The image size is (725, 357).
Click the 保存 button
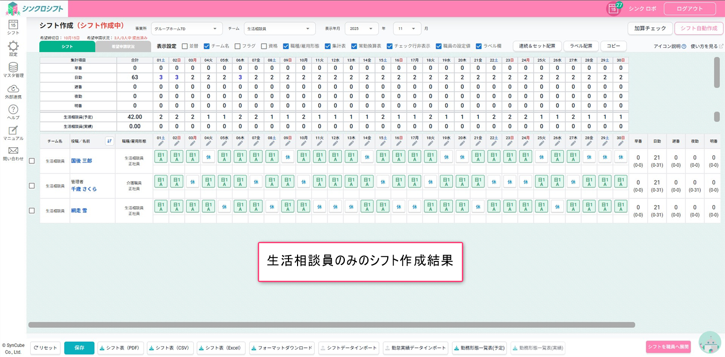79,348
